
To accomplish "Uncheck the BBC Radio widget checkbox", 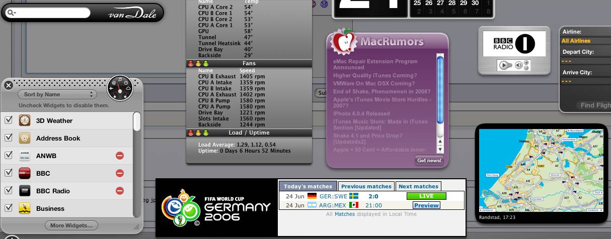I will pyautogui.click(x=8, y=191).
